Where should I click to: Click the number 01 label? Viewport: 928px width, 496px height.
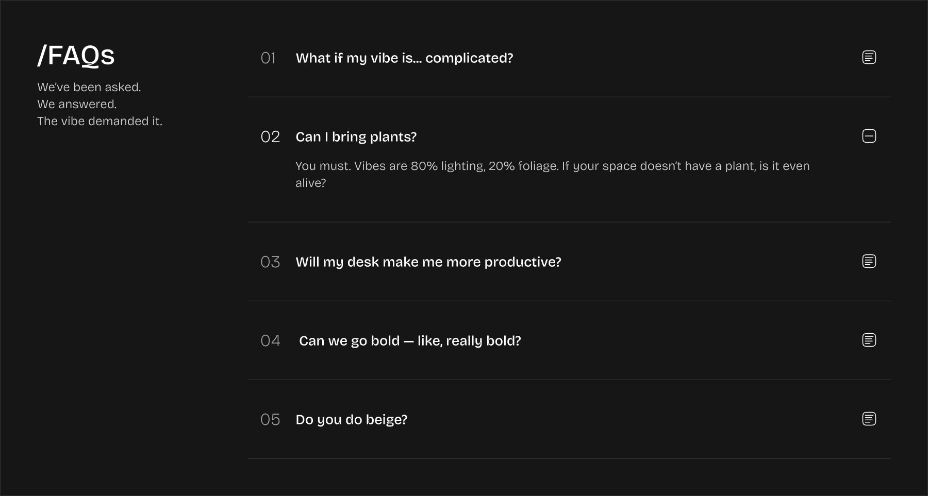coord(268,58)
